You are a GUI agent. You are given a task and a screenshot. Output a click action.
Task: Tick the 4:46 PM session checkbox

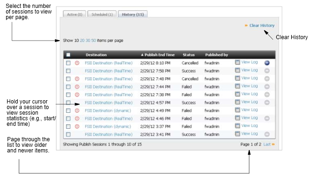tap(68, 118)
